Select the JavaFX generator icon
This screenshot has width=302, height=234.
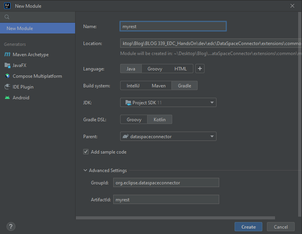coord(7,65)
